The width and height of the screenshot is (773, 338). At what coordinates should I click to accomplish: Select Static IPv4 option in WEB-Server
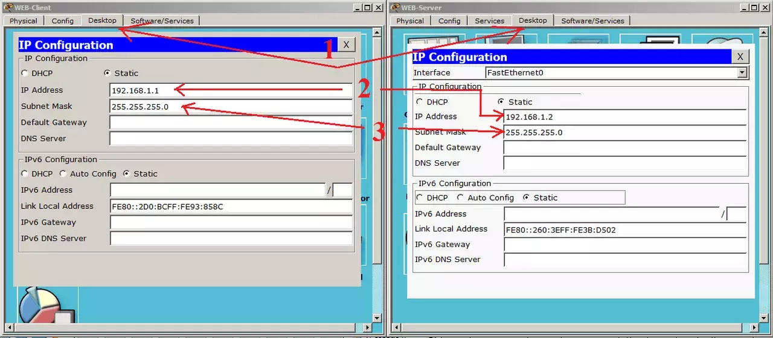click(501, 102)
